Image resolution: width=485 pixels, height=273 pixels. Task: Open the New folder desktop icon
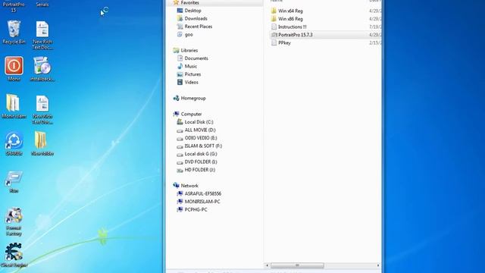pos(42,143)
